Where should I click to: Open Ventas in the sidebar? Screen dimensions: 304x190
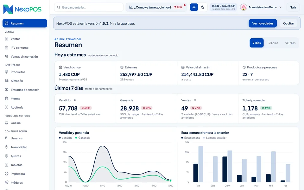pyautogui.click(x=25, y=39)
